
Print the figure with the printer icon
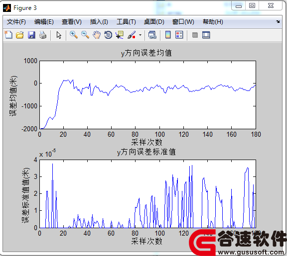click(x=43, y=35)
